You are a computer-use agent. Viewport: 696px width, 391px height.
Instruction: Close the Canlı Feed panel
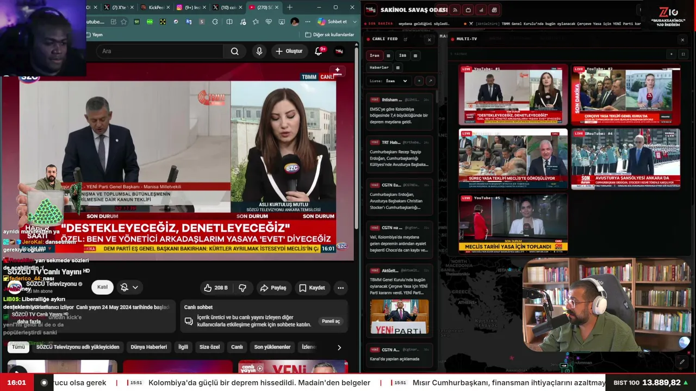tap(429, 40)
